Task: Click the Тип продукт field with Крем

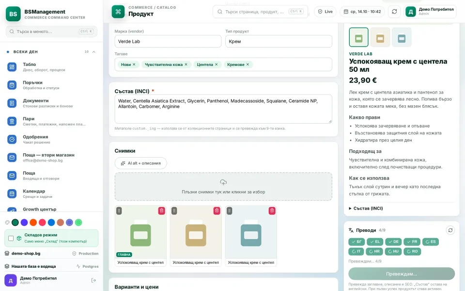Action: pyautogui.click(x=279, y=41)
